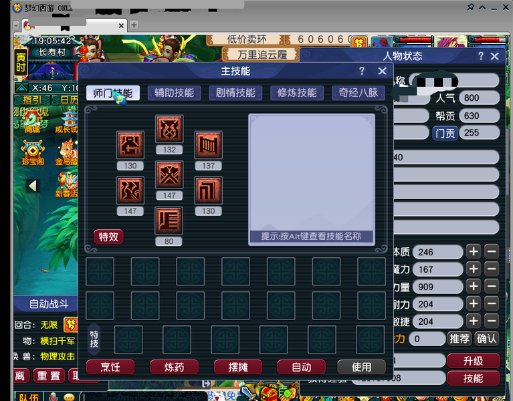
Task: Increase 敏捷 with plus button
Action: [x=474, y=321]
